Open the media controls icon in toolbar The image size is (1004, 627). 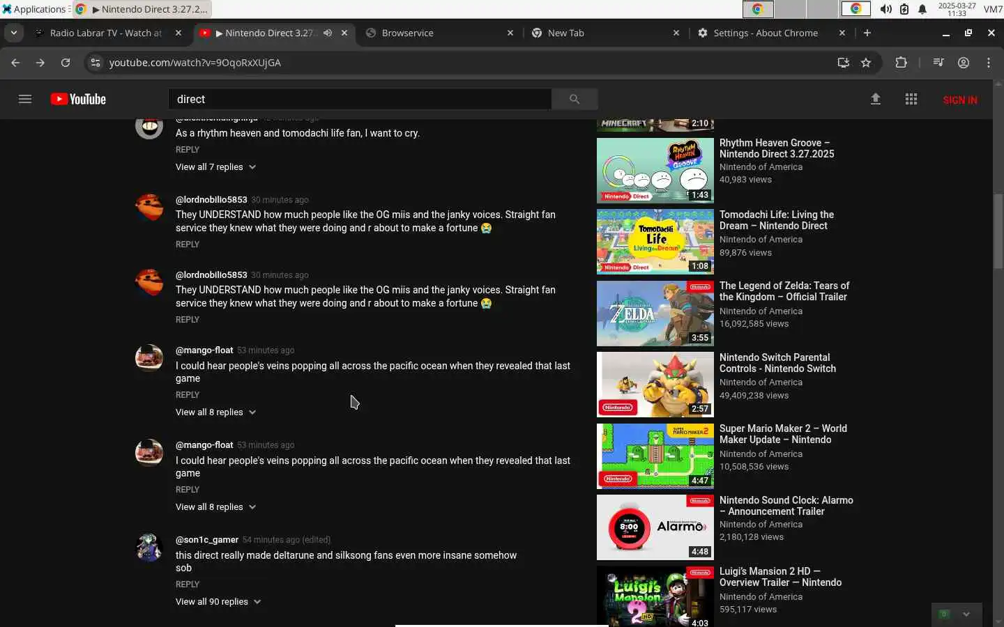tap(938, 63)
